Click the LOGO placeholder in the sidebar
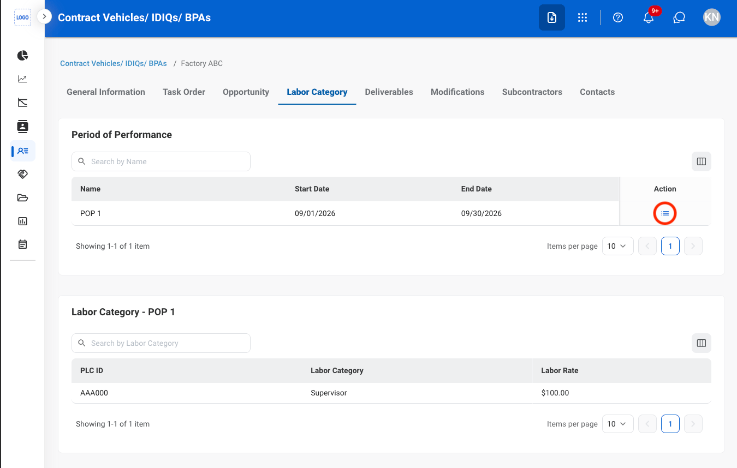The width and height of the screenshot is (737, 468). (x=22, y=17)
